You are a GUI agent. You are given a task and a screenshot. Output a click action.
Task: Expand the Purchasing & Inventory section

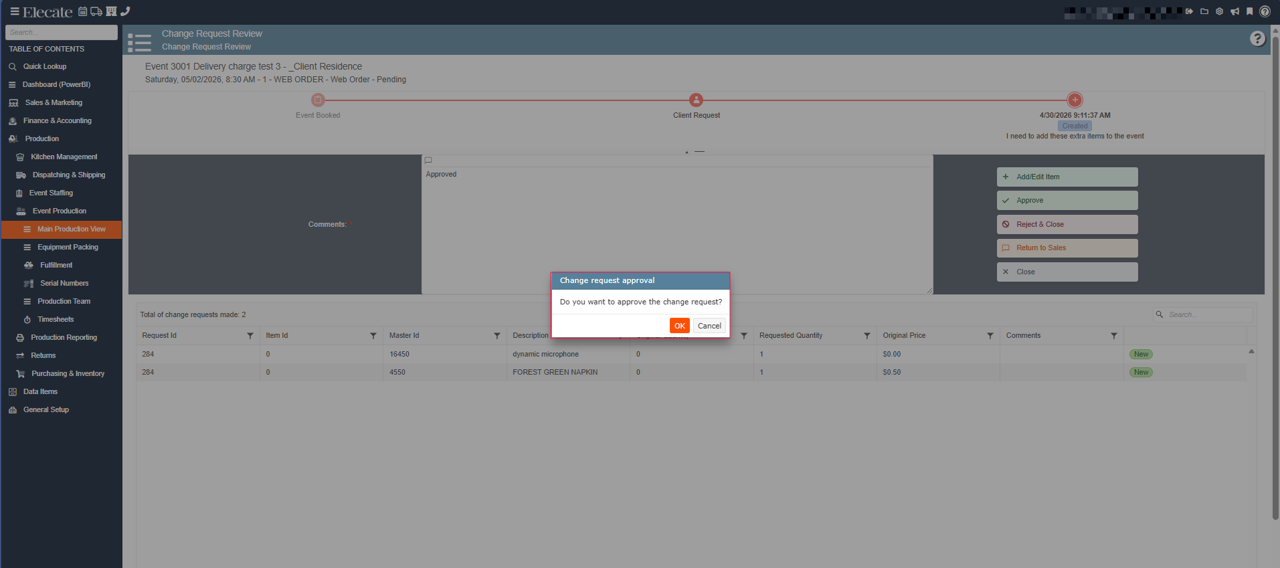68,373
